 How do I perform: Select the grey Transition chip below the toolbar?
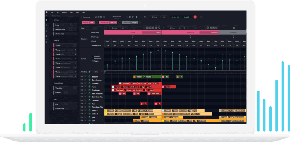click(x=130, y=22)
